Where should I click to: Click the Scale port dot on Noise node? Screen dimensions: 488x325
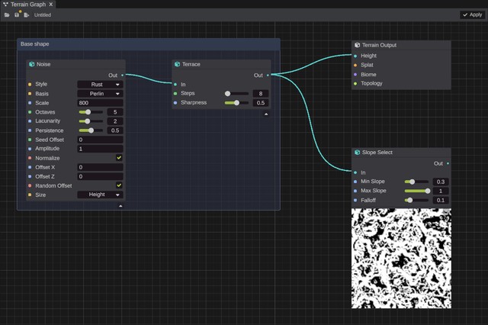pyautogui.click(x=30, y=103)
